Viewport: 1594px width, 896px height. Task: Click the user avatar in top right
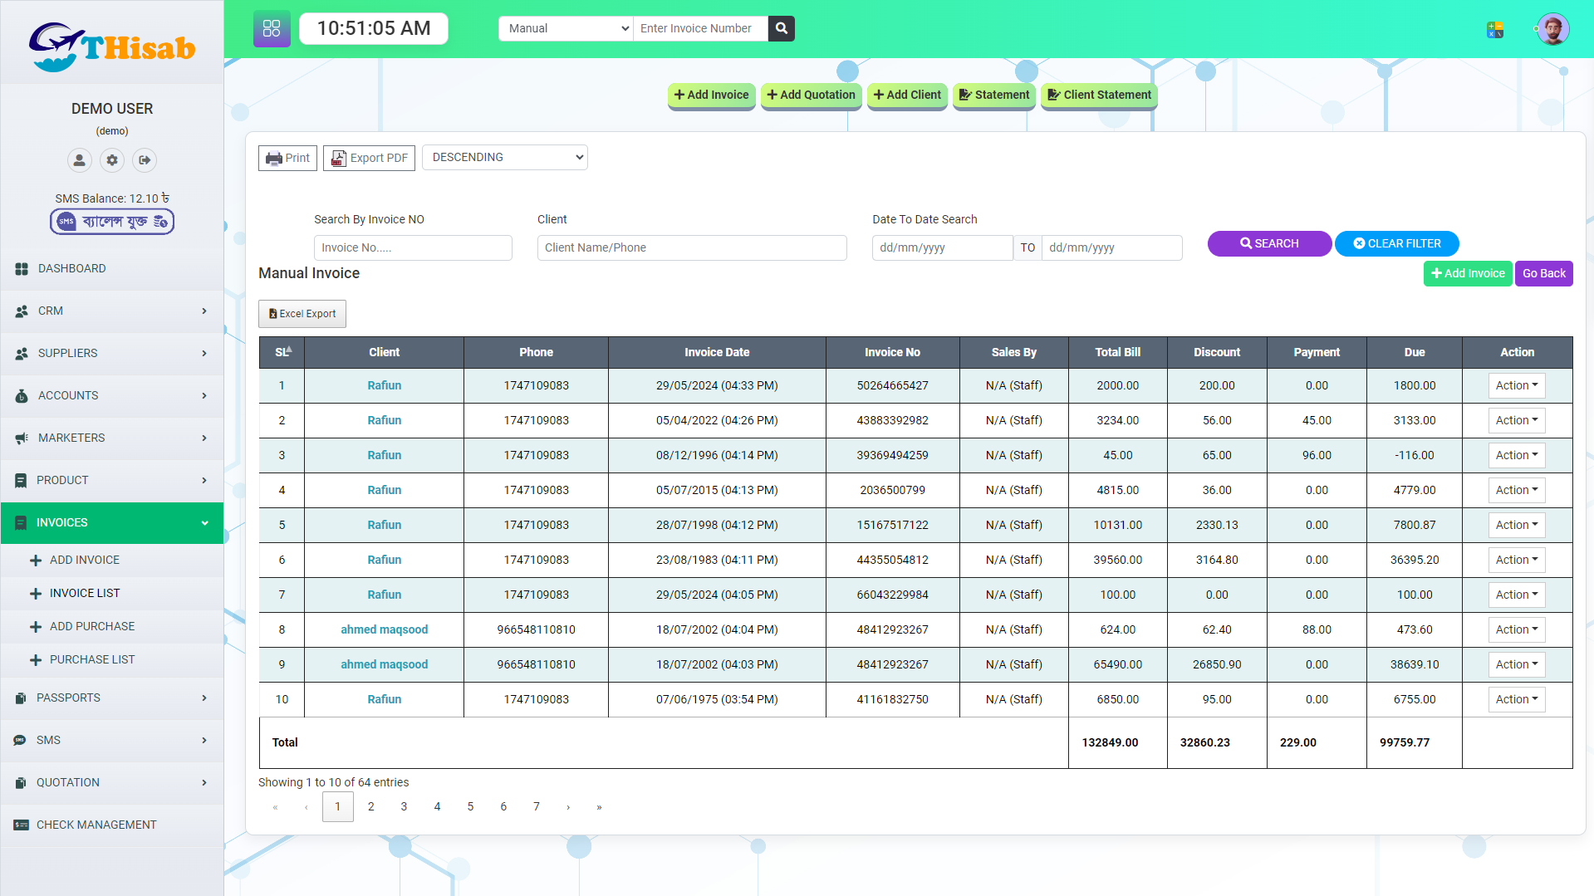point(1552,30)
